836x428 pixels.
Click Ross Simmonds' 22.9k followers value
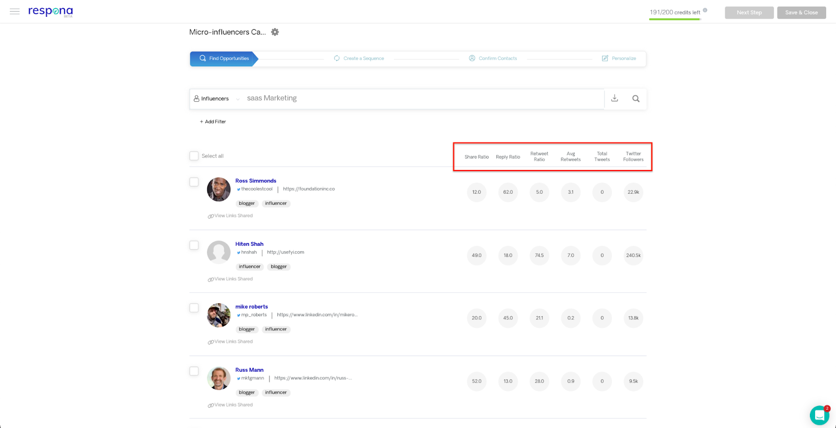(x=633, y=192)
